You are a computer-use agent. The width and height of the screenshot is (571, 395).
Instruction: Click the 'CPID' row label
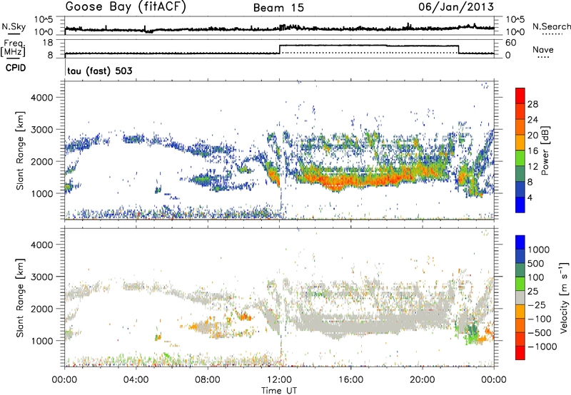(x=16, y=68)
